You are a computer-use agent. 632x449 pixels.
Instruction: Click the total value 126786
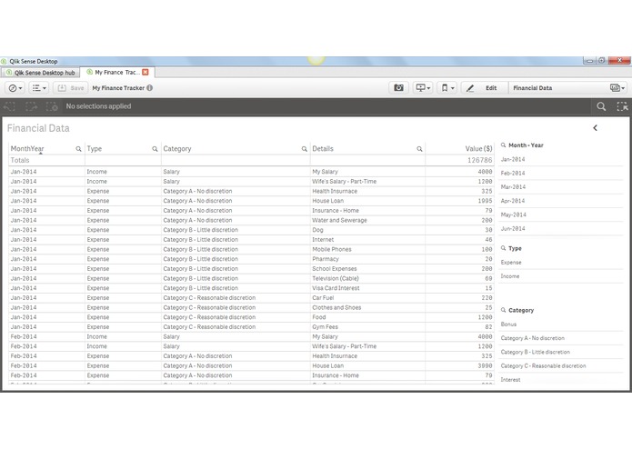click(479, 160)
